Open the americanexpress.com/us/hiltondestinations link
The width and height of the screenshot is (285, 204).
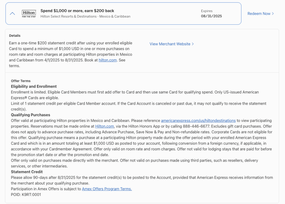pyautogui.click(x=198, y=121)
